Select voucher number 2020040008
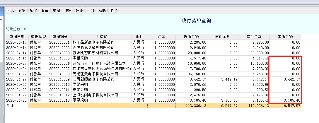The height and width of the screenshot is (123, 319). coord(60,74)
